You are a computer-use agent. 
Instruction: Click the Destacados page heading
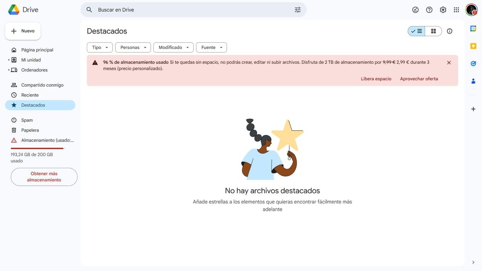pos(107,31)
